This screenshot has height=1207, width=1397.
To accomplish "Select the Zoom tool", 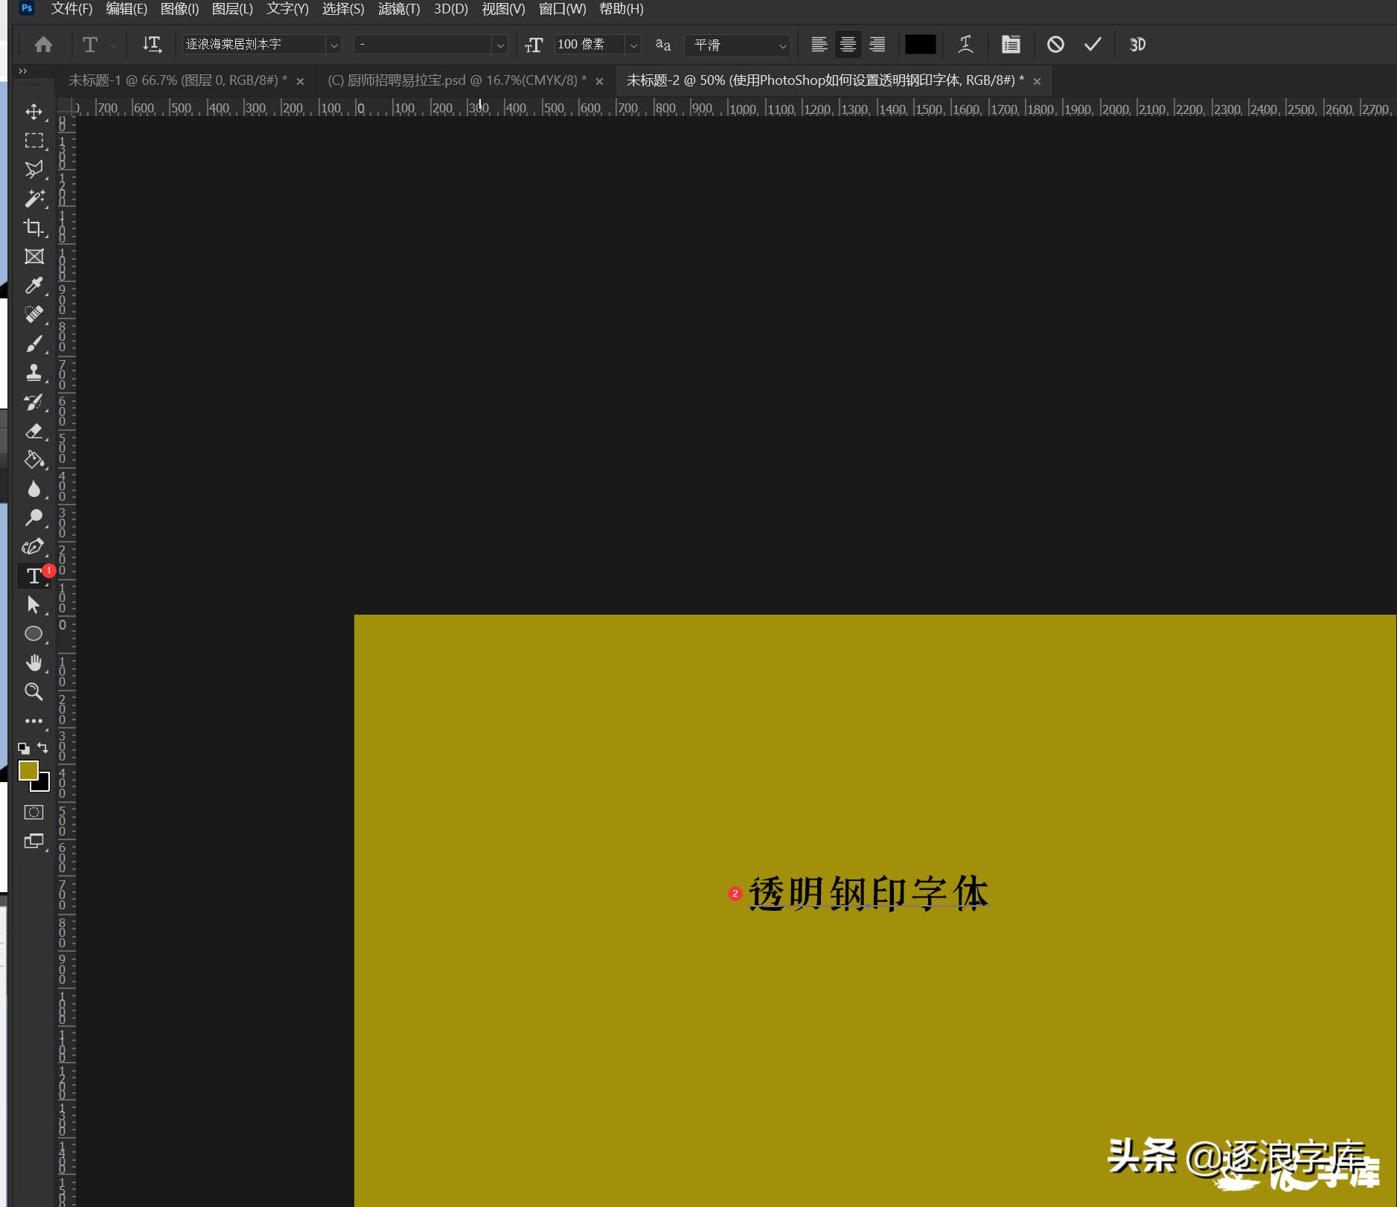I will (33, 692).
